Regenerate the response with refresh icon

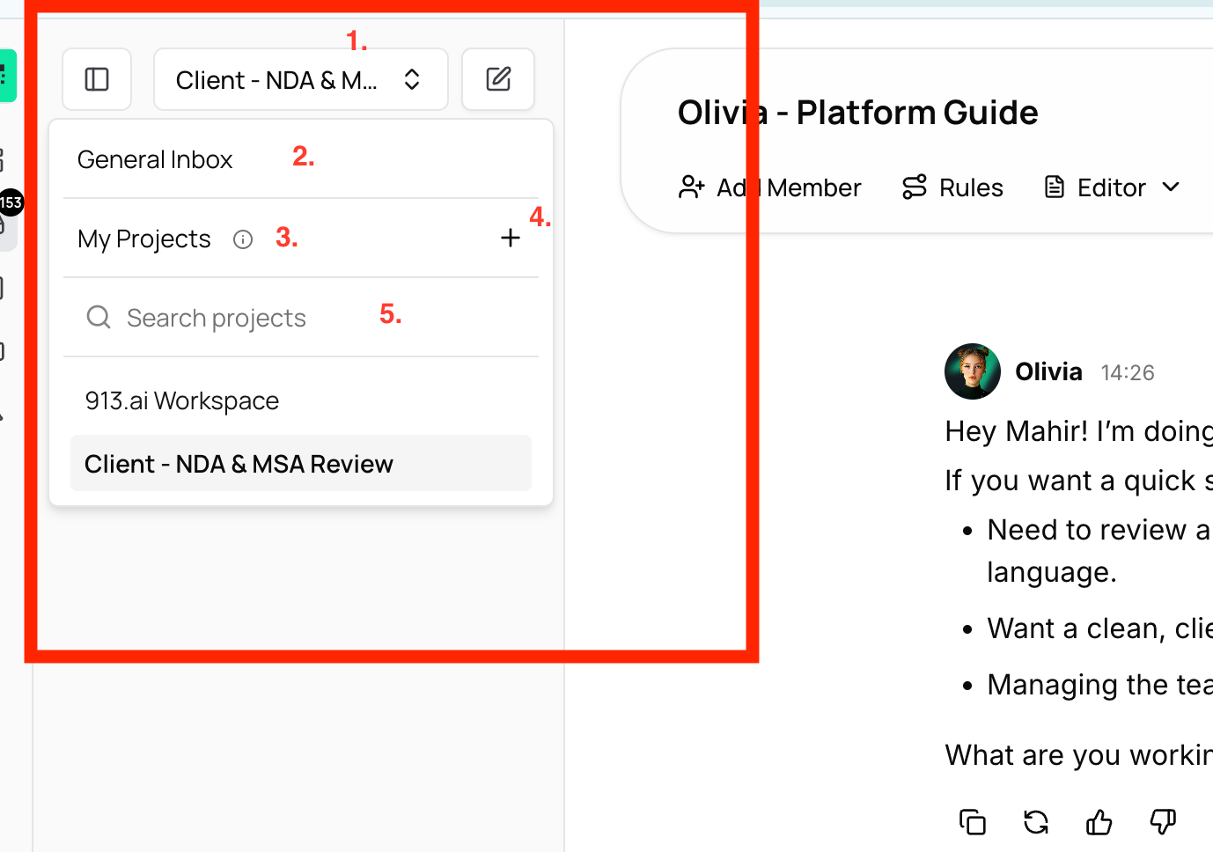1036,822
